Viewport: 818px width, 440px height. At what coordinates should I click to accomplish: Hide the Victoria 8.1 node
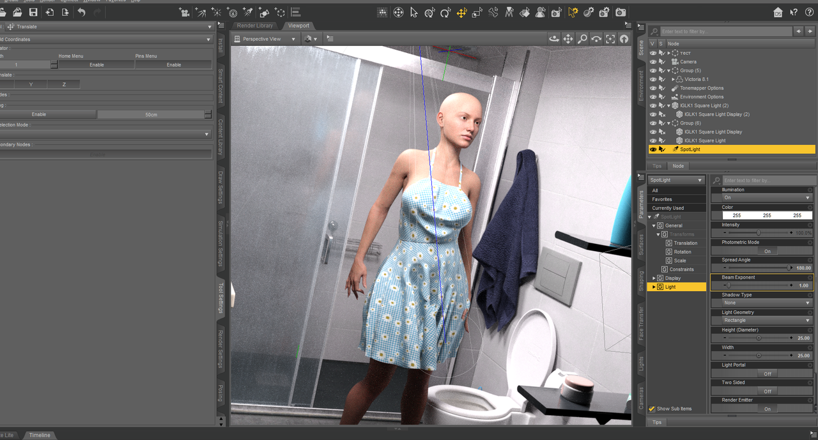pyautogui.click(x=653, y=79)
